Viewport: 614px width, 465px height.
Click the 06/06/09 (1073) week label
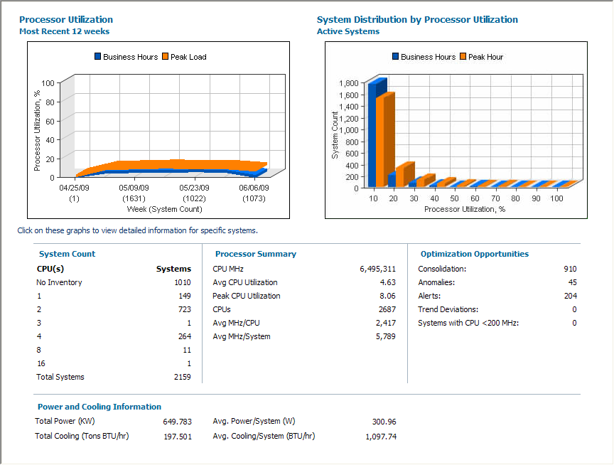pyautogui.click(x=254, y=193)
